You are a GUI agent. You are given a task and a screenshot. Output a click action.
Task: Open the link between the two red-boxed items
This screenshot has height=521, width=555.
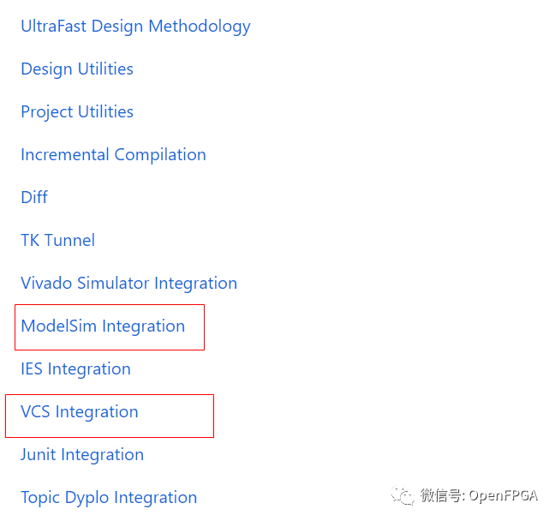[x=75, y=368]
